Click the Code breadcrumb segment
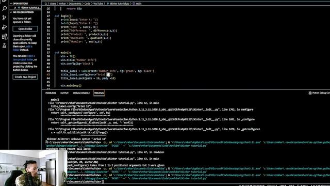Viewport: 330px width, 186px height. coord(87,4)
